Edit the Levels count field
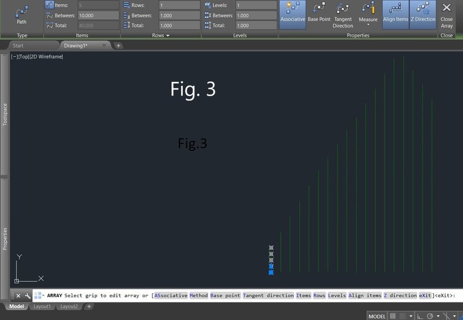Screen dimensions: 463x320 point(256,5)
